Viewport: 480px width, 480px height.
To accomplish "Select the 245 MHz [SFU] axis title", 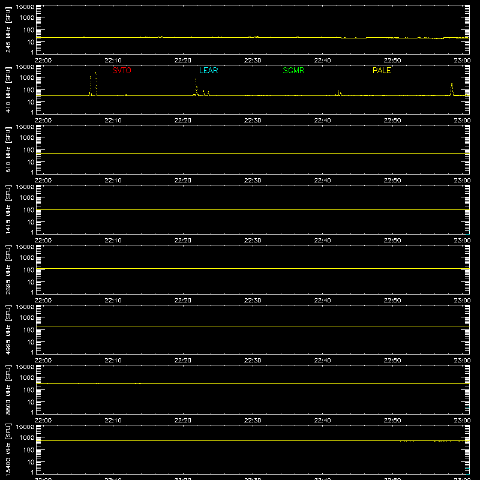I will [x=8, y=30].
